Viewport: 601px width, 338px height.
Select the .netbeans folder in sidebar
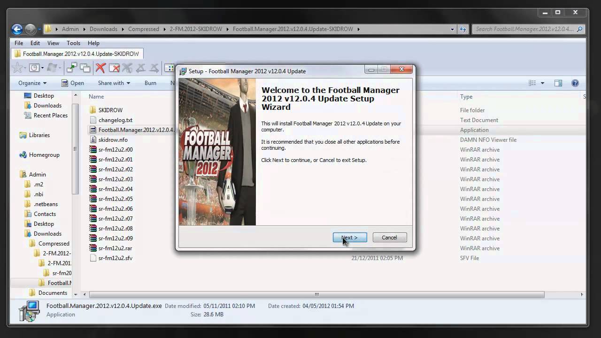point(46,204)
